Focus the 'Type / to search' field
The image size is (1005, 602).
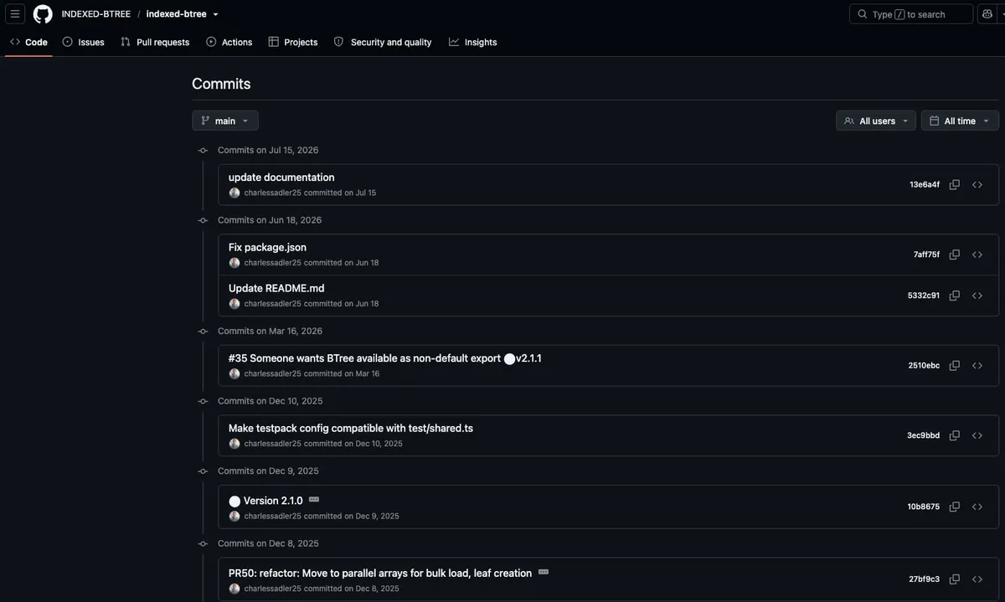[x=911, y=14]
